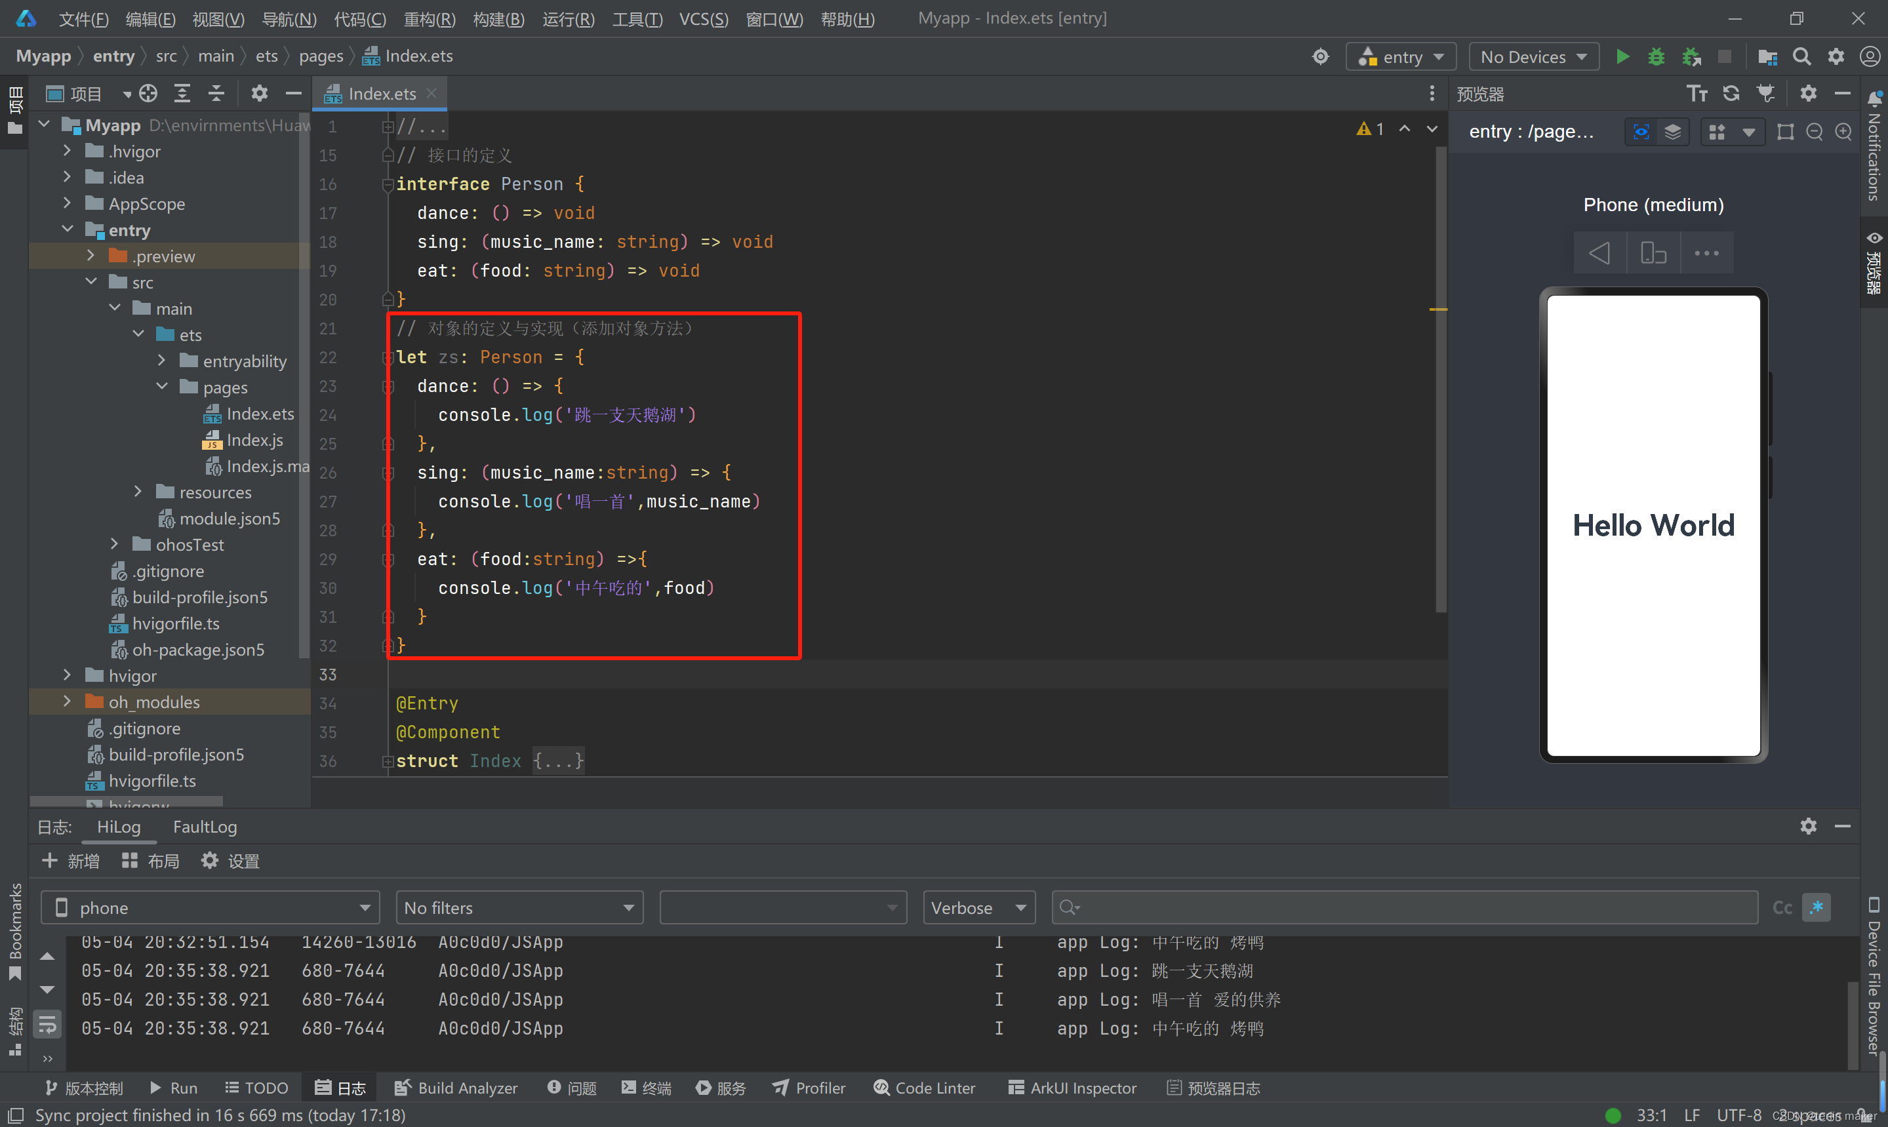Start debugging with the debug icon
Screen dimensions: 1888x1127
1657,56
